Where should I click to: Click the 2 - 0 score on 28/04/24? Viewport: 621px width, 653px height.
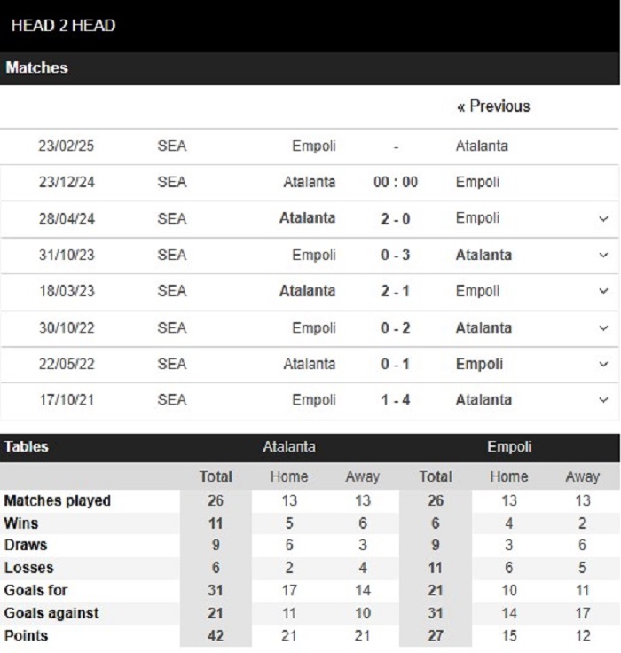tap(396, 218)
